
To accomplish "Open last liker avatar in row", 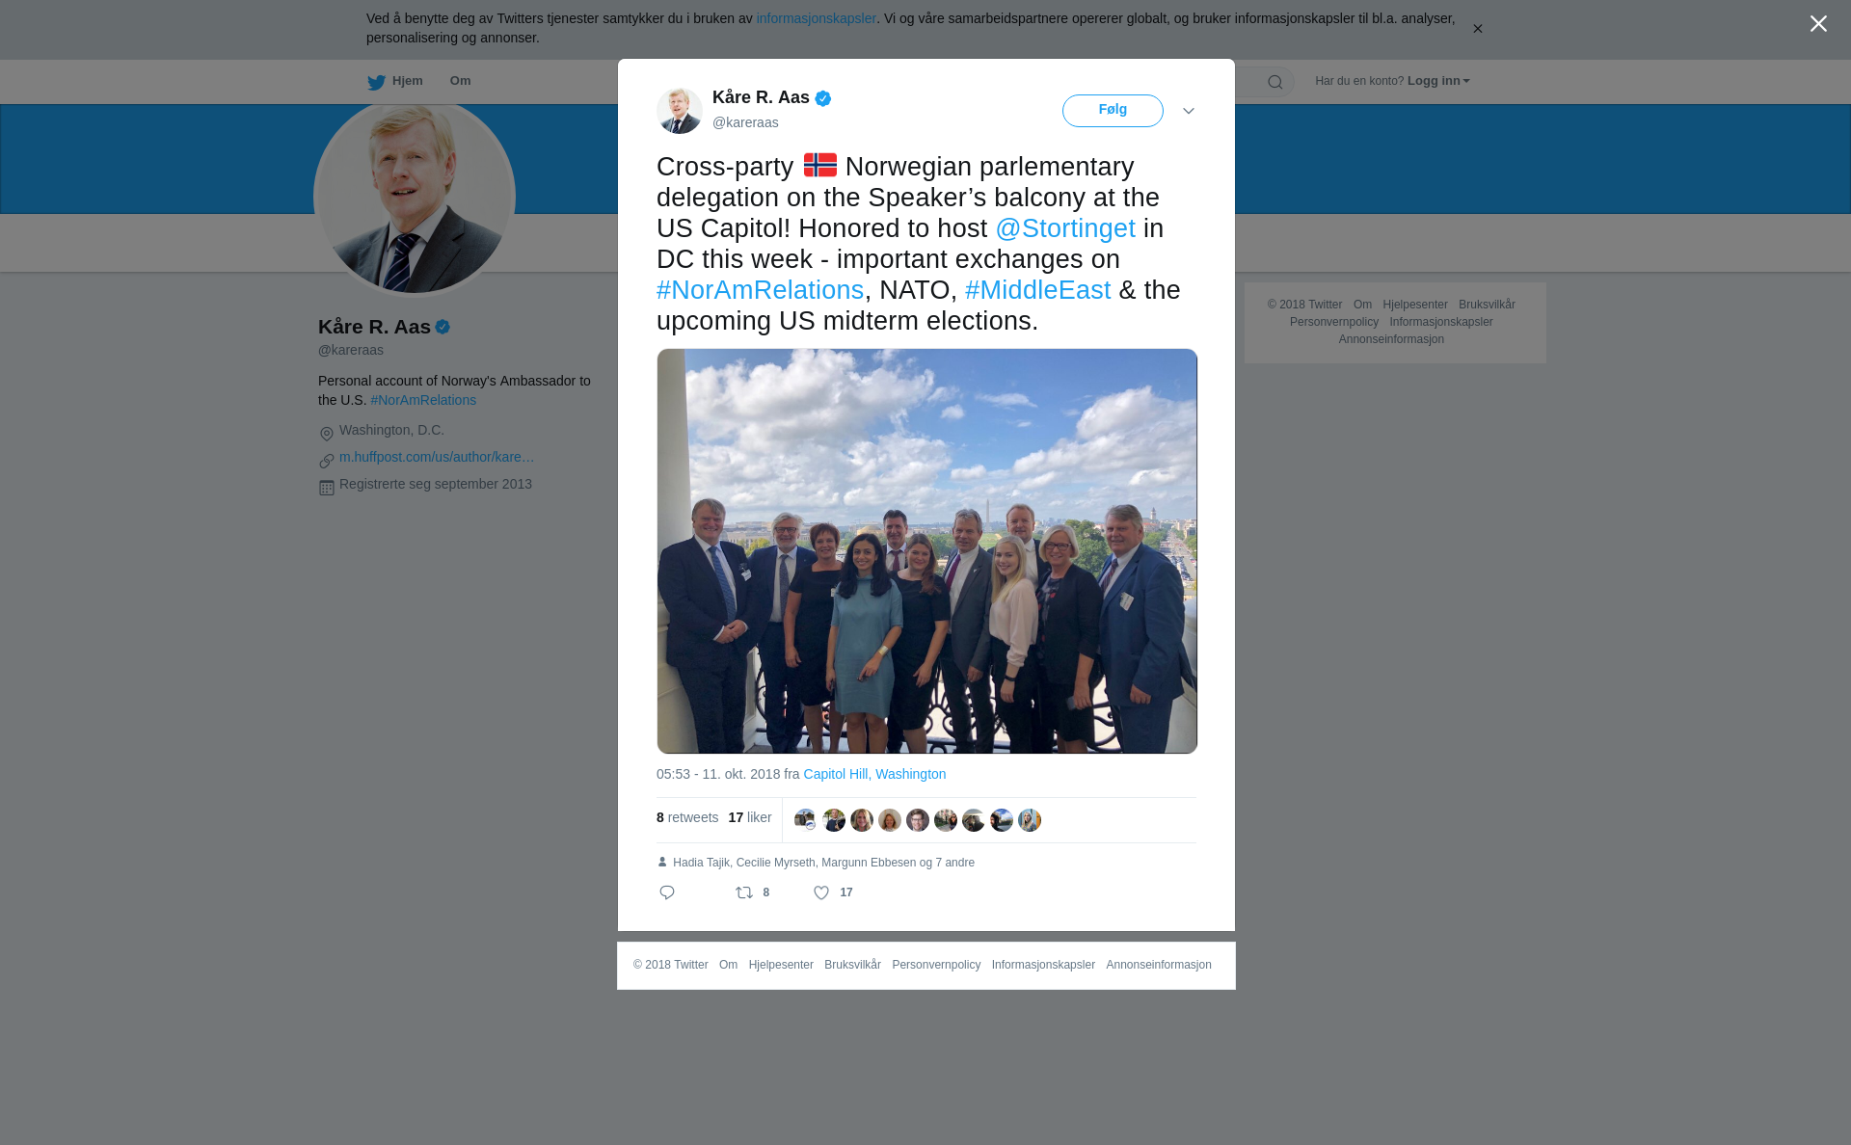I will [x=1030, y=820].
